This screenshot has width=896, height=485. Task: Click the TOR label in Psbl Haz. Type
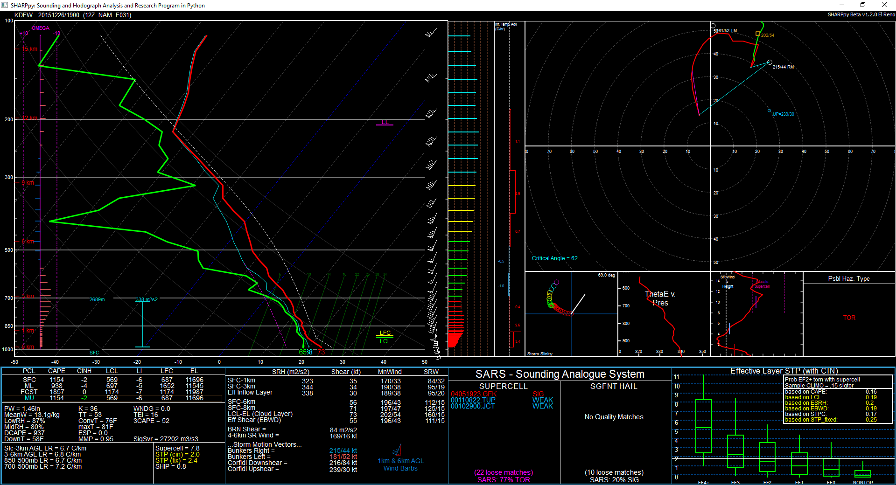(x=849, y=318)
